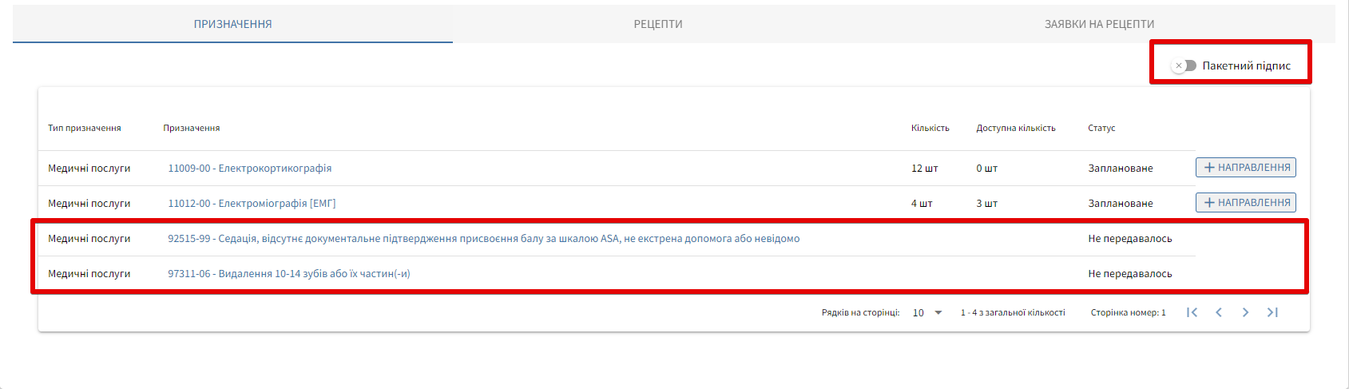Image resolution: width=1349 pixels, height=389 pixels.
Task: Go to next page of table
Action: tap(1245, 312)
